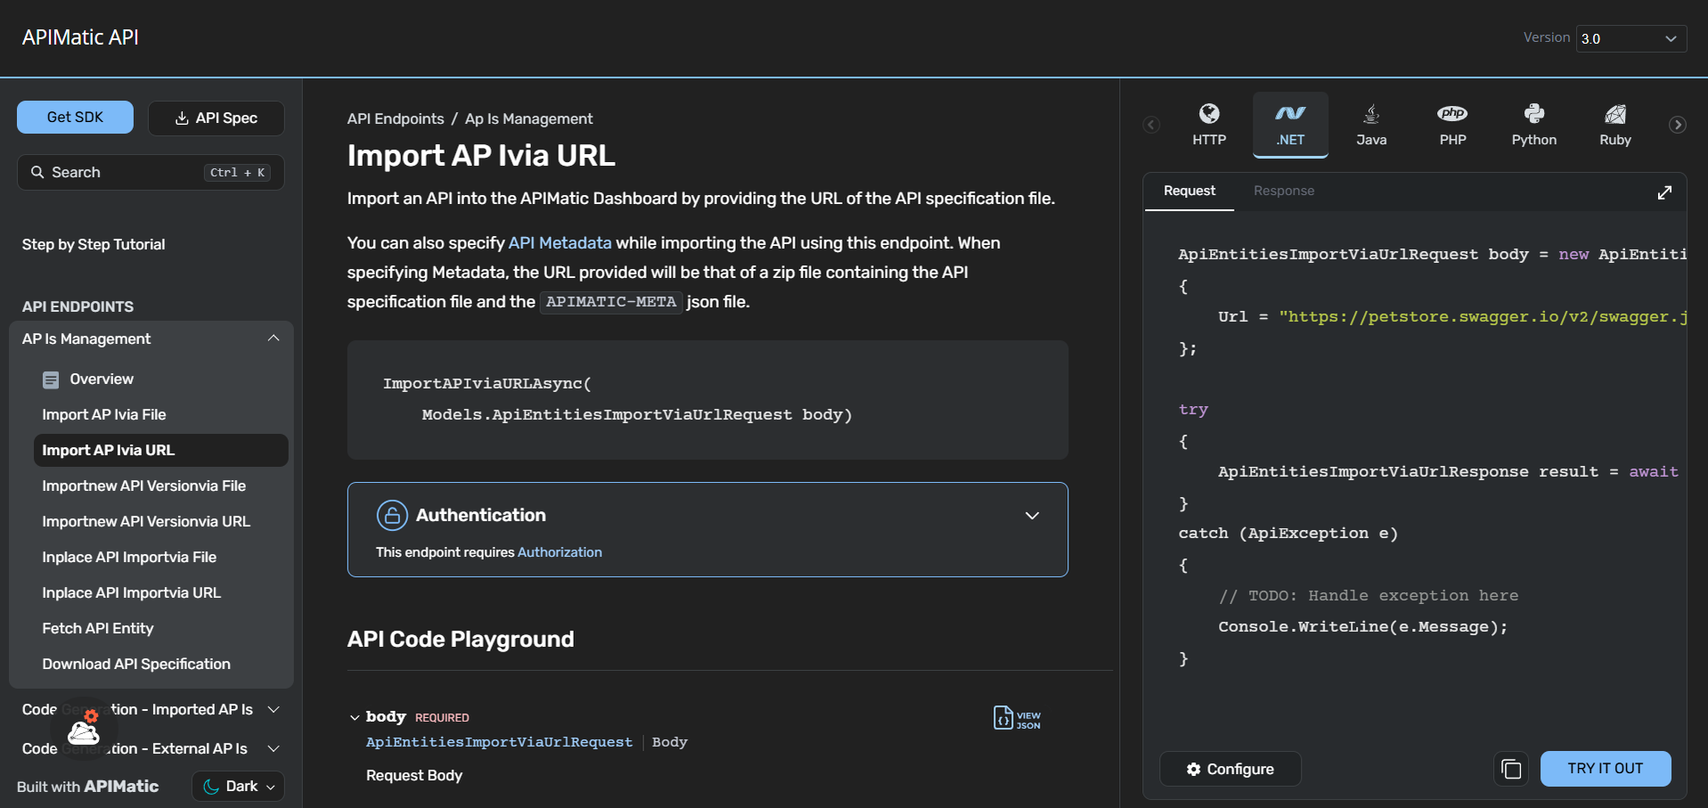Show more languages with right arrow
Image resolution: width=1708 pixels, height=808 pixels.
coord(1677,125)
